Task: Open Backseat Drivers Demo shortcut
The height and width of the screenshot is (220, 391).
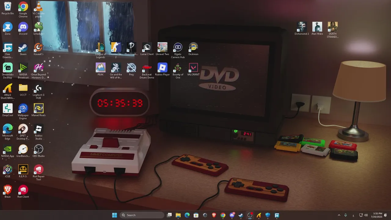Action: [x=147, y=71]
